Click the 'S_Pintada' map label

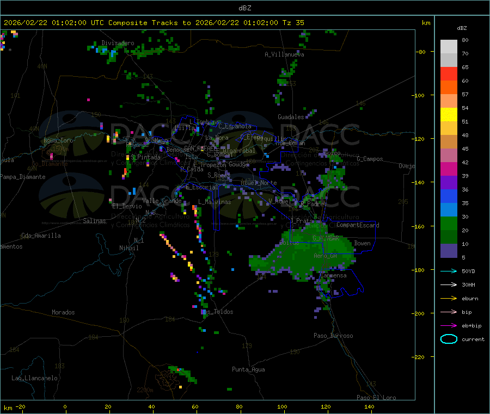145,157
